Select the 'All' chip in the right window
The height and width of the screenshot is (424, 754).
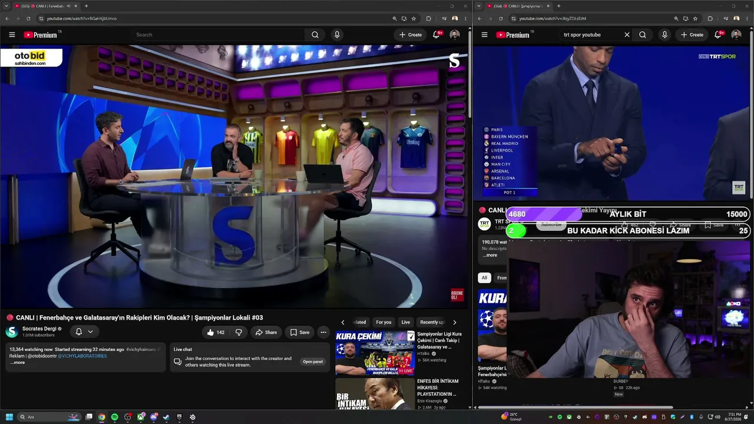pyautogui.click(x=484, y=277)
